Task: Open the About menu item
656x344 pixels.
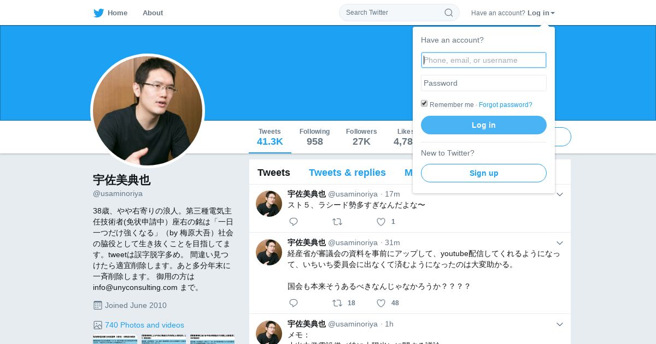Action: point(153,13)
